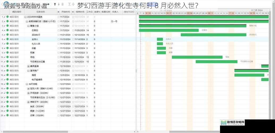Click the delete trash icon in toolbar
This screenshot has height=133, width=275.
point(63,4)
